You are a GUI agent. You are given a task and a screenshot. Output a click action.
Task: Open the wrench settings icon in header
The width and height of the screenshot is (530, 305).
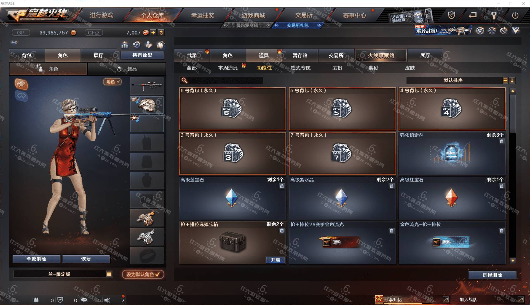coord(494,15)
